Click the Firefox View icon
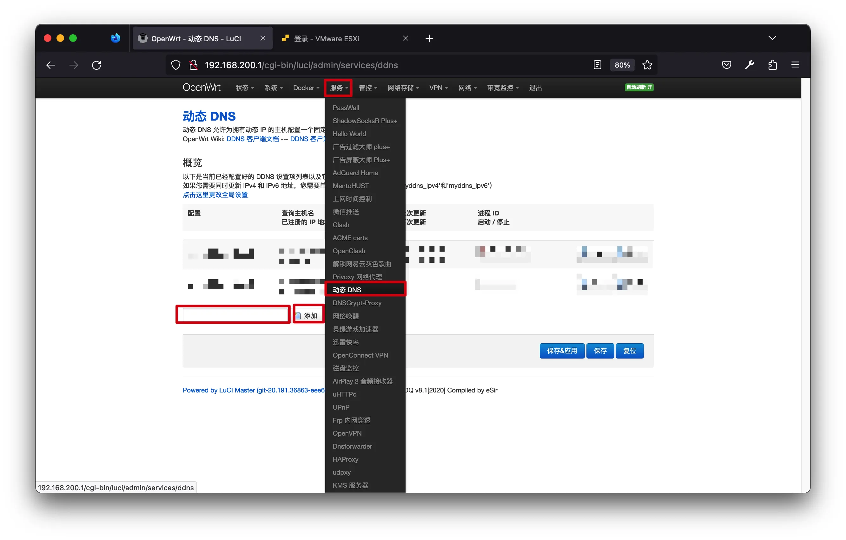The image size is (846, 540). [x=115, y=38]
